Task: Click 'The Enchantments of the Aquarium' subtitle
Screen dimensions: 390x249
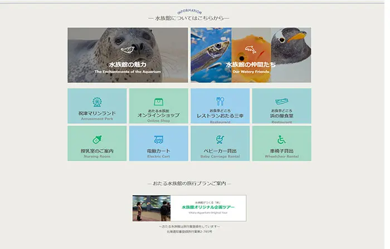Action: tap(128, 72)
